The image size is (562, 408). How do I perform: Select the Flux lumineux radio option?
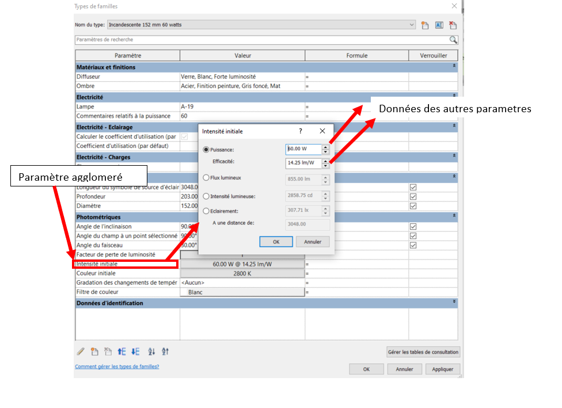(206, 178)
